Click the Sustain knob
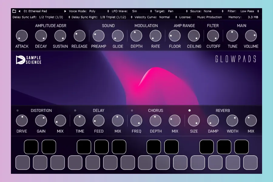The image size is (273, 182). (60, 36)
